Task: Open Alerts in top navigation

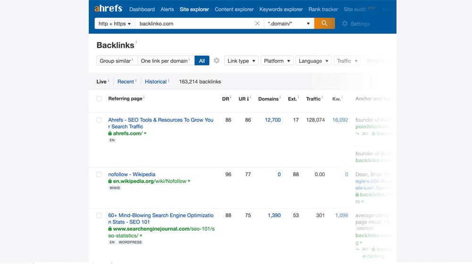Action: point(167,9)
